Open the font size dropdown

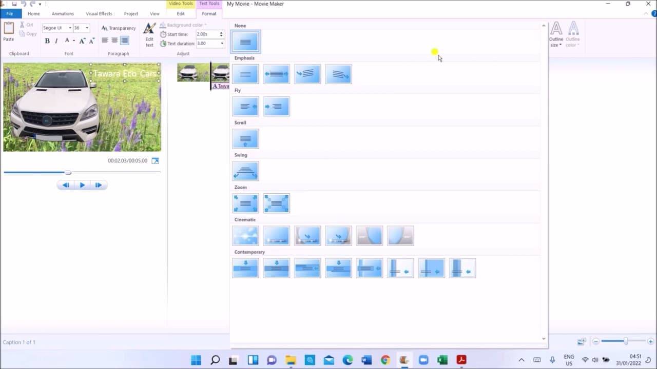click(87, 28)
